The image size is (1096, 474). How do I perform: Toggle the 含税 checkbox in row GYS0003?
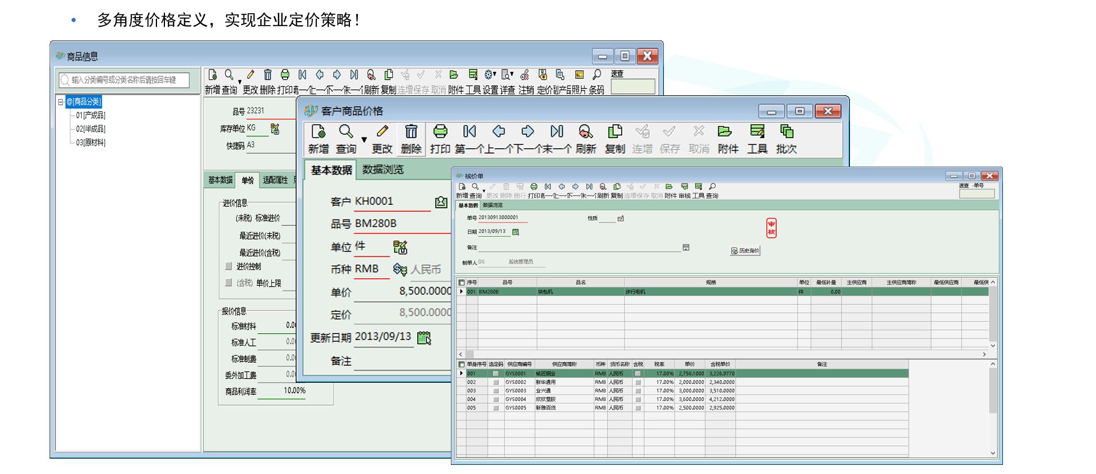point(638,391)
